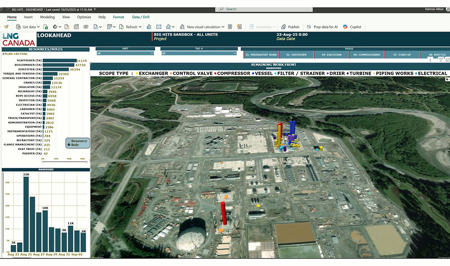
Task: Click the New visual chart icon
Action: click(149, 27)
